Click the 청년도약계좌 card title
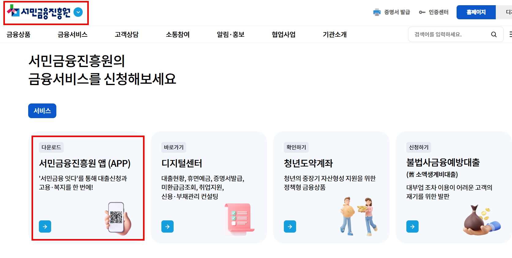Viewport: 512px width, 258px height. point(308,163)
